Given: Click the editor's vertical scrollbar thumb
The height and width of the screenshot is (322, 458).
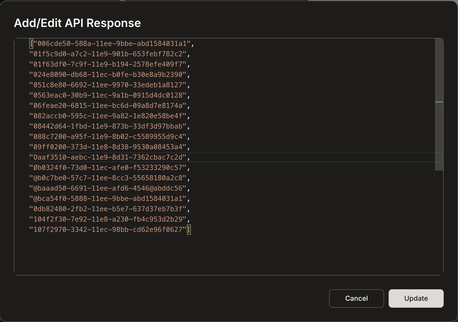Looking at the screenshot, I should point(439,104).
